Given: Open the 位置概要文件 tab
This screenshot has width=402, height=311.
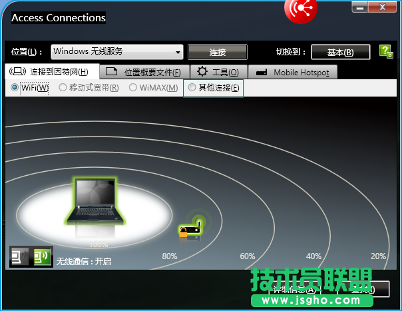Looking at the screenshot, I should pos(143,72).
